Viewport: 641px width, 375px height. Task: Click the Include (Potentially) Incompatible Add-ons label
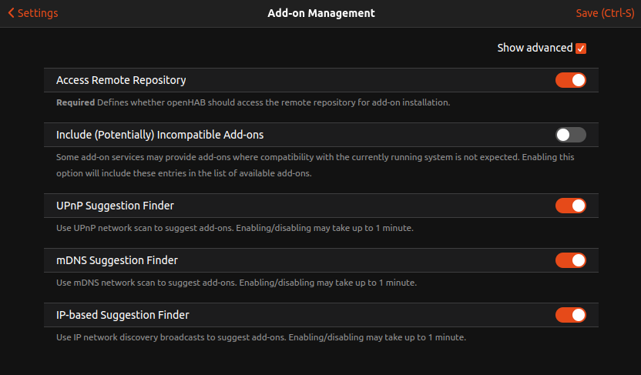pyautogui.click(x=160, y=135)
